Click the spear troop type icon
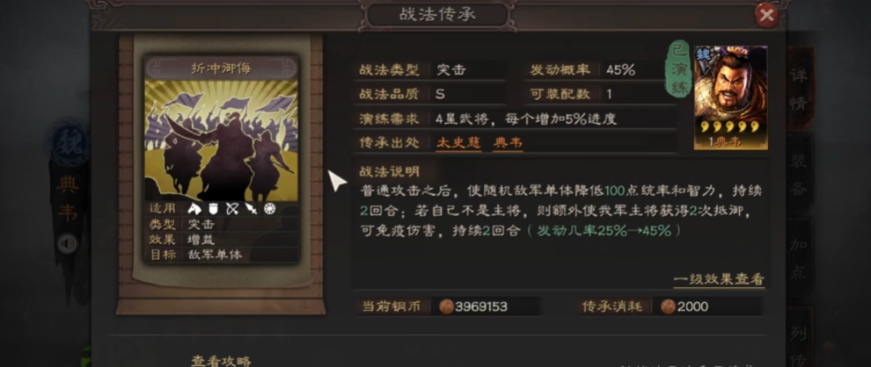Screen dimensions: 871x367 pos(251,208)
